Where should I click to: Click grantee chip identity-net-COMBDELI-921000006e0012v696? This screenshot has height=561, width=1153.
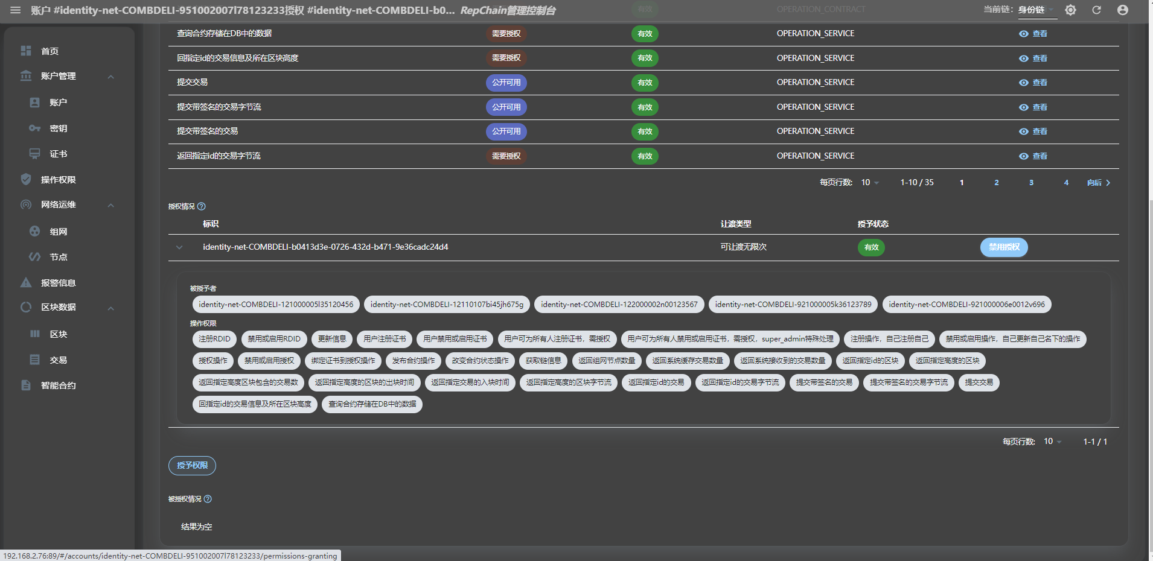click(x=966, y=305)
